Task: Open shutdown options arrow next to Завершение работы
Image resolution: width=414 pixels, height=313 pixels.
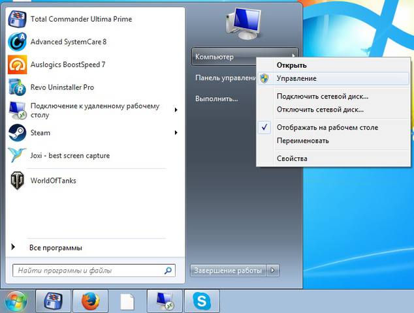Action: click(x=273, y=270)
